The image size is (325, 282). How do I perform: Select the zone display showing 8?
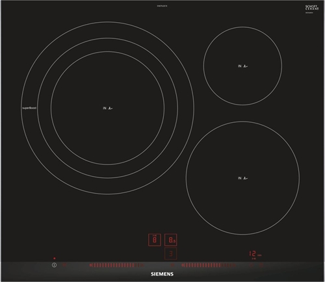click(x=155, y=240)
